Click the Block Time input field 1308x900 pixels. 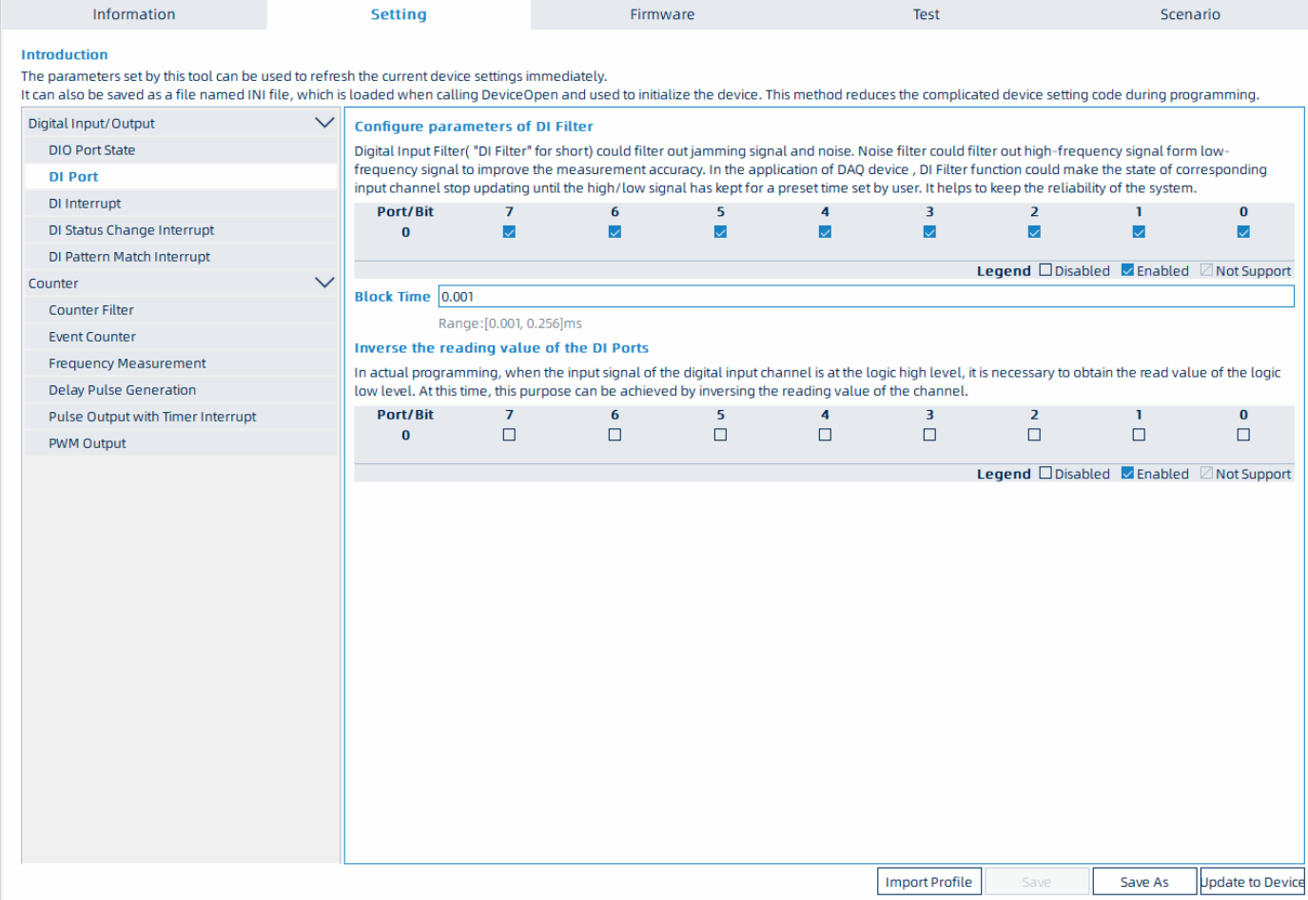pos(866,297)
